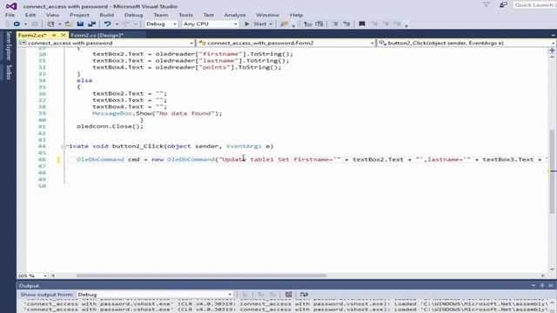
Task: Open the File menu
Action: tap(10, 15)
